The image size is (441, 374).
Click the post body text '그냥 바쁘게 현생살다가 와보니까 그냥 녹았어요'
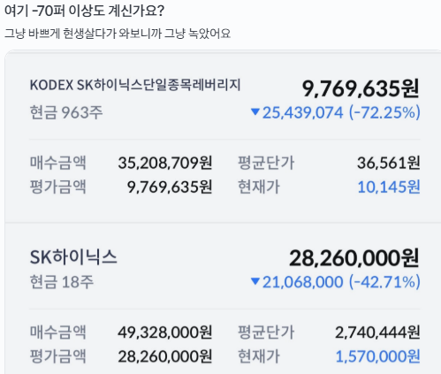[x=118, y=34]
